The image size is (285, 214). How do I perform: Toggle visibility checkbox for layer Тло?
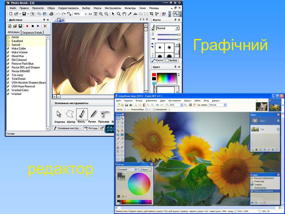click(x=278, y=129)
